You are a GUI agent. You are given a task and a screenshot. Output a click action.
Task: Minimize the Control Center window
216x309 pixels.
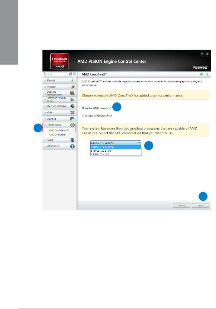pyautogui.click(x=202, y=54)
